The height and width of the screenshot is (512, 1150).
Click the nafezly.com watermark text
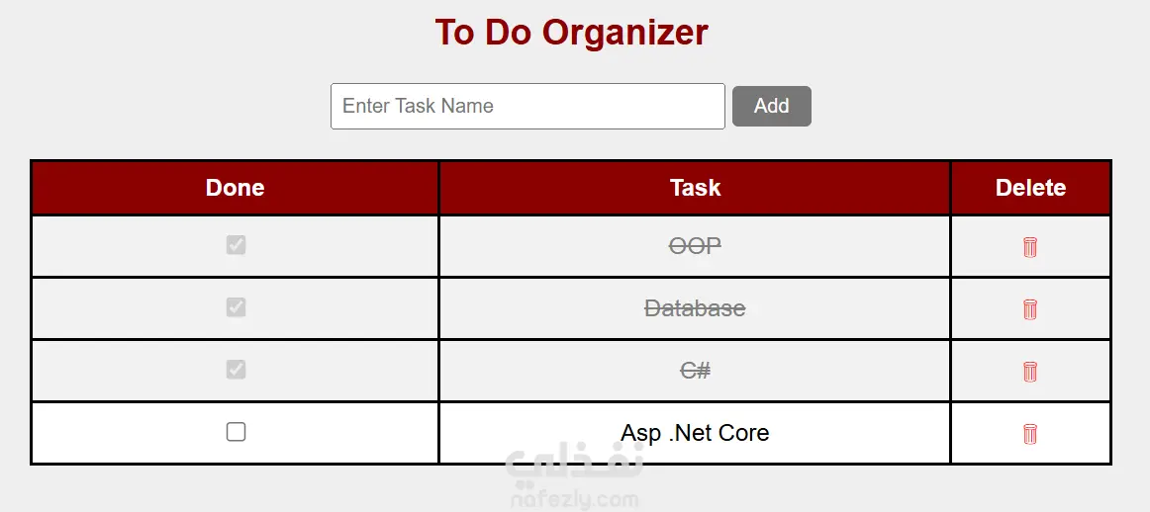point(572,500)
